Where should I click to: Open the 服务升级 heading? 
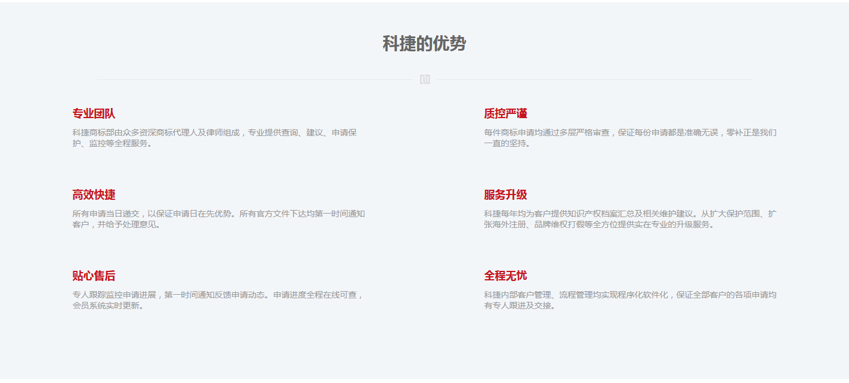[505, 194]
